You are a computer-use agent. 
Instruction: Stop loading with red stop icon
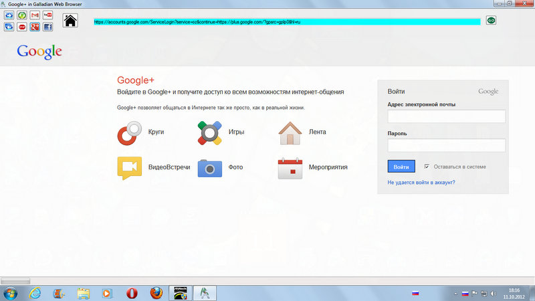[22, 27]
